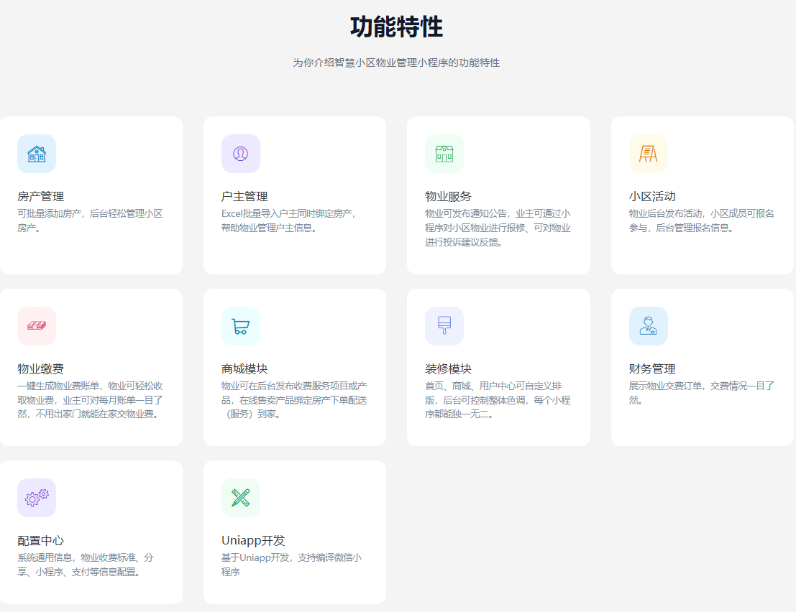Open the Uniapp开发 card title
This screenshot has width=796, height=612.
pos(253,540)
